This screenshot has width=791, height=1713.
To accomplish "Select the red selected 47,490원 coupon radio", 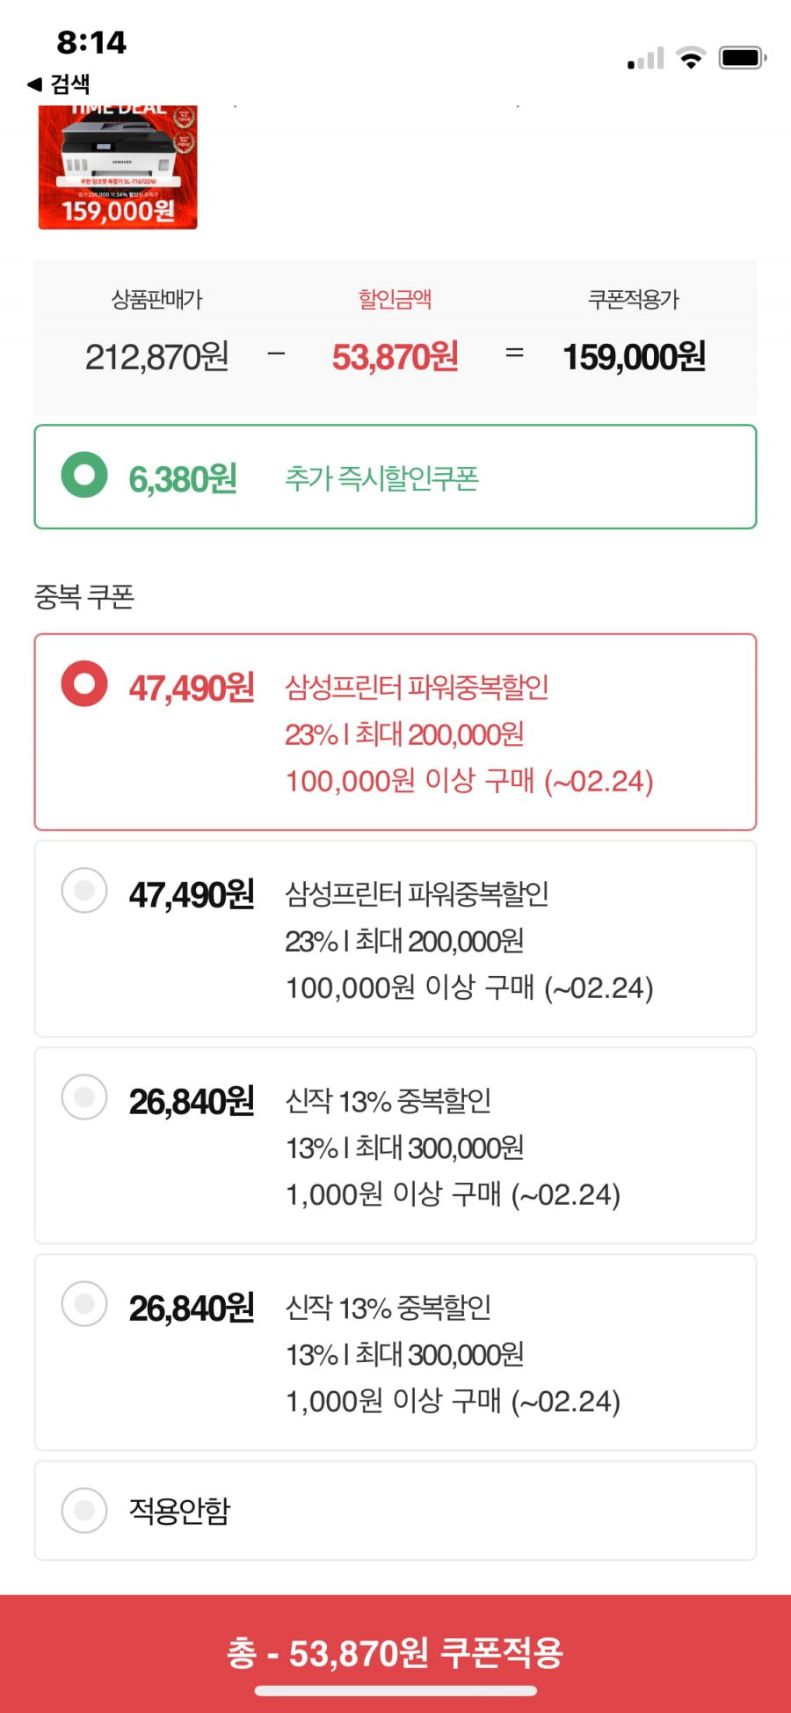I will click(84, 683).
